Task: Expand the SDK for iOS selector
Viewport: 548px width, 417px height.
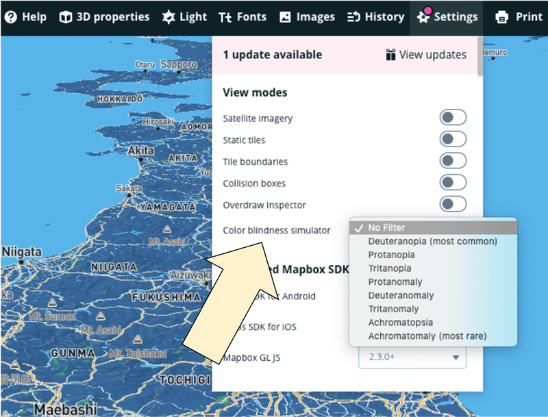Action: (412, 327)
